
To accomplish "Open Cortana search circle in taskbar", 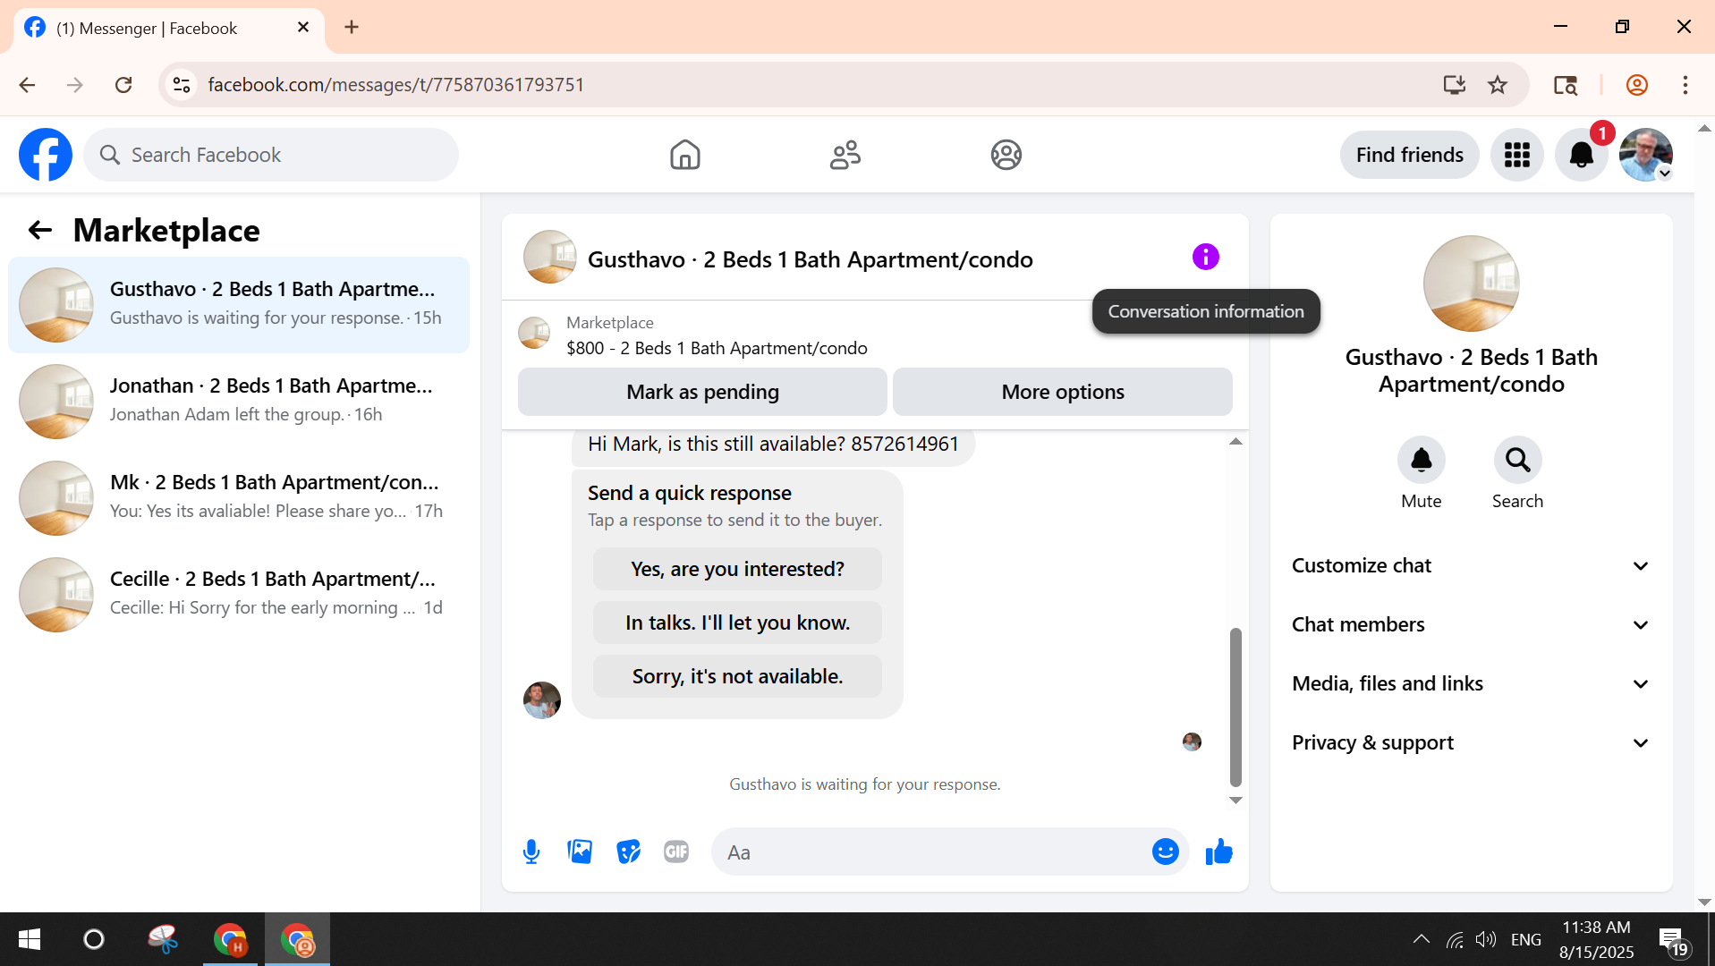I will (94, 939).
